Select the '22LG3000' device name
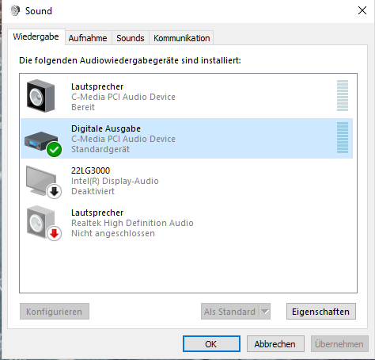This screenshot has height=360, width=375. click(91, 170)
